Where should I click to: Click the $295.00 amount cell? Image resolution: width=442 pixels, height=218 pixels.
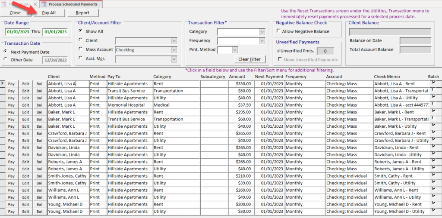[242, 112]
